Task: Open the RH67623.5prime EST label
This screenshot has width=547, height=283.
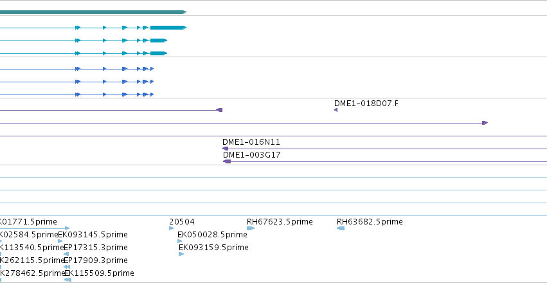Action: pos(280,222)
